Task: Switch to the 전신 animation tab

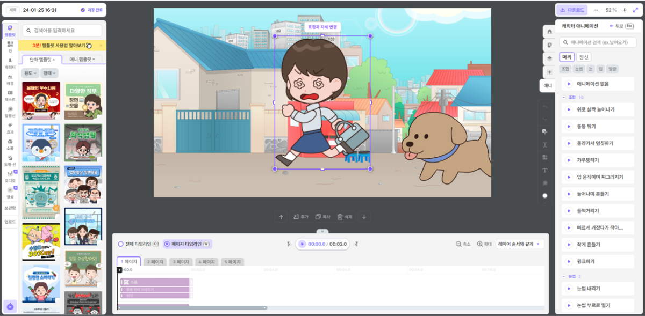Action: (x=584, y=57)
